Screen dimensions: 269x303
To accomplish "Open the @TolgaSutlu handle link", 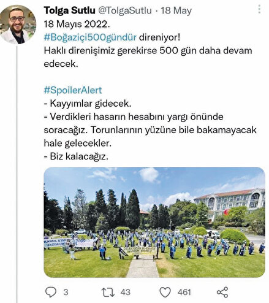I will point(125,10).
